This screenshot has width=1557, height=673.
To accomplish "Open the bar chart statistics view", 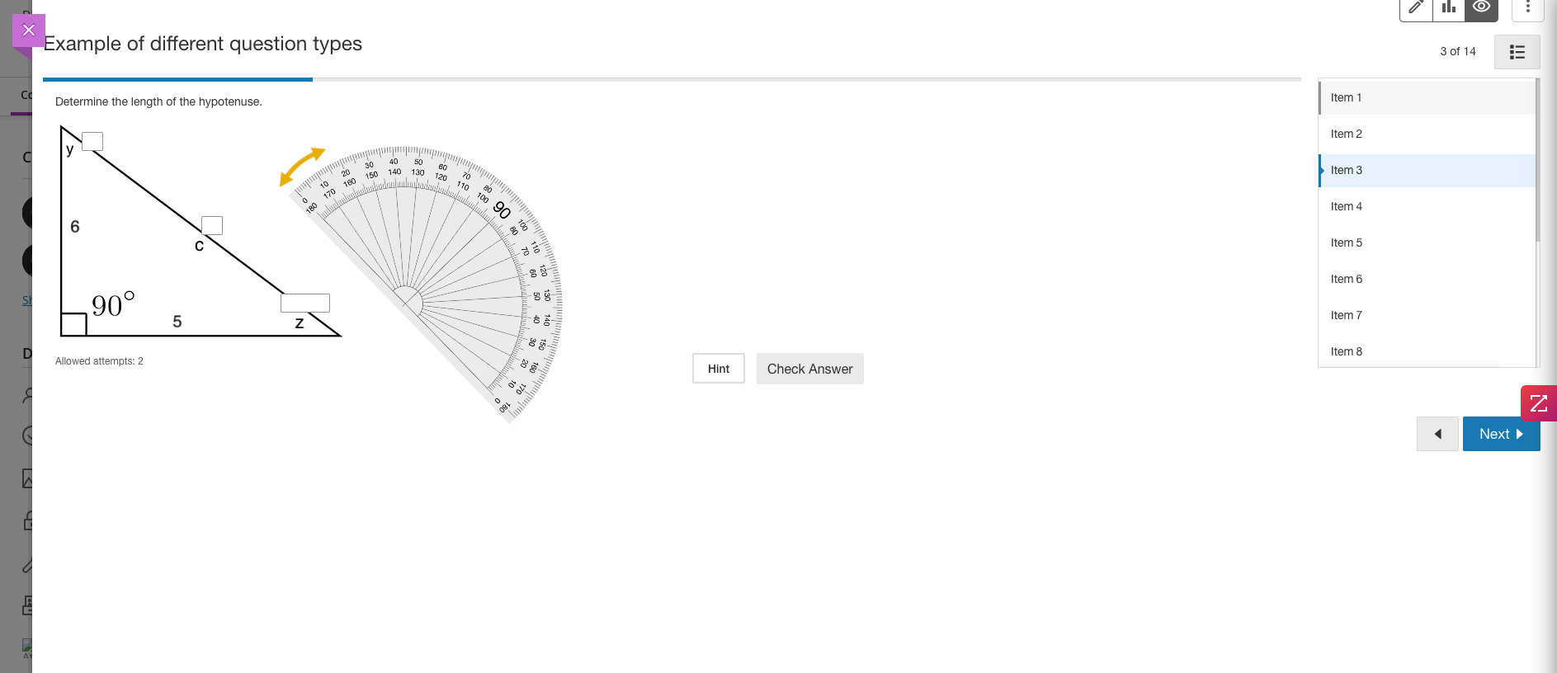I will [x=1449, y=8].
